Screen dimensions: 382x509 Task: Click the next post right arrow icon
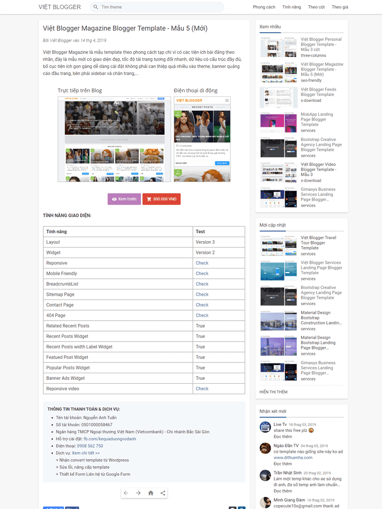(138, 493)
